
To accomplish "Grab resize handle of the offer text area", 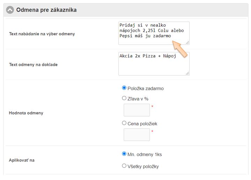I will click(187, 43).
